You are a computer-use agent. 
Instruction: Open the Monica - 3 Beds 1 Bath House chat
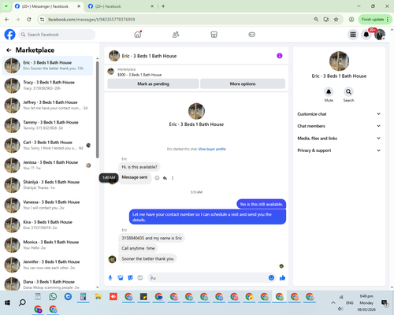coord(48,245)
